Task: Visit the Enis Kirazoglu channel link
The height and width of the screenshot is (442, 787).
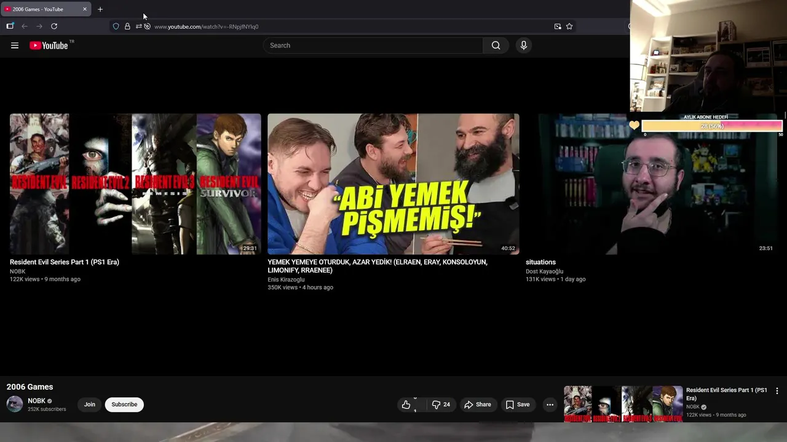Action: (286, 280)
